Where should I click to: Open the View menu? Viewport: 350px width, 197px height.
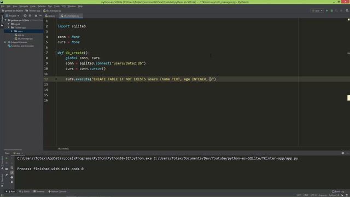click(15, 6)
